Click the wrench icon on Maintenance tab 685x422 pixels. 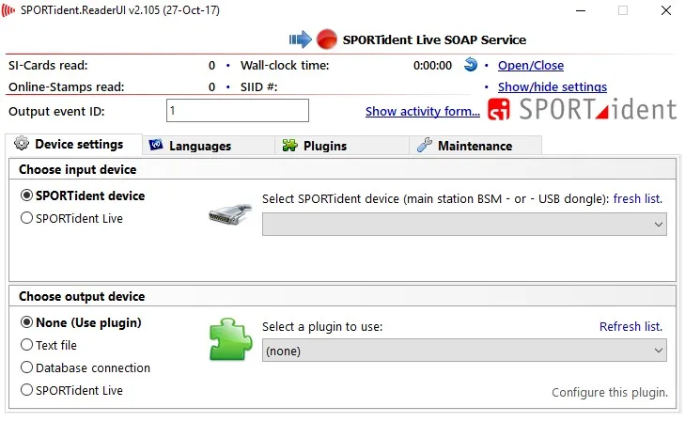pos(425,145)
